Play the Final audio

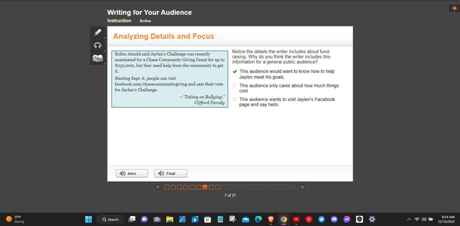pos(171,173)
